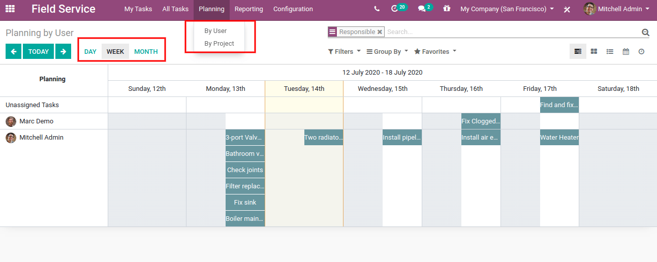Open the Favorites dropdown
The width and height of the screenshot is (657, 262).
click(x=435, y=52)
